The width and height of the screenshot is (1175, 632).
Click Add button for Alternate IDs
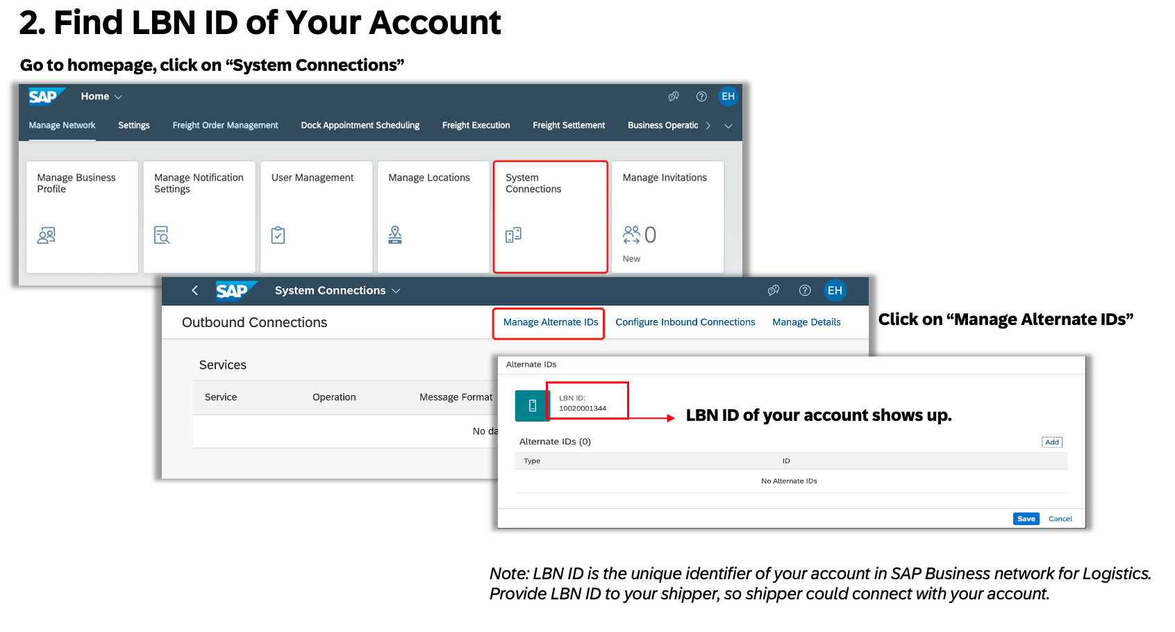[x=1052, y=442]
